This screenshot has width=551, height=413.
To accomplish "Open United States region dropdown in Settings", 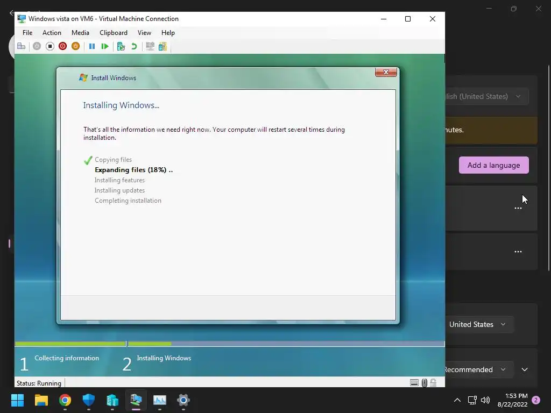I will [479, 324].
